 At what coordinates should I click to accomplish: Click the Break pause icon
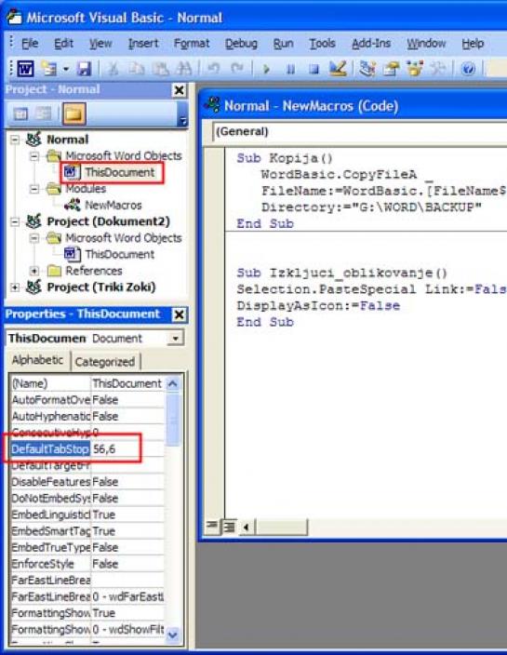point(290,69)
